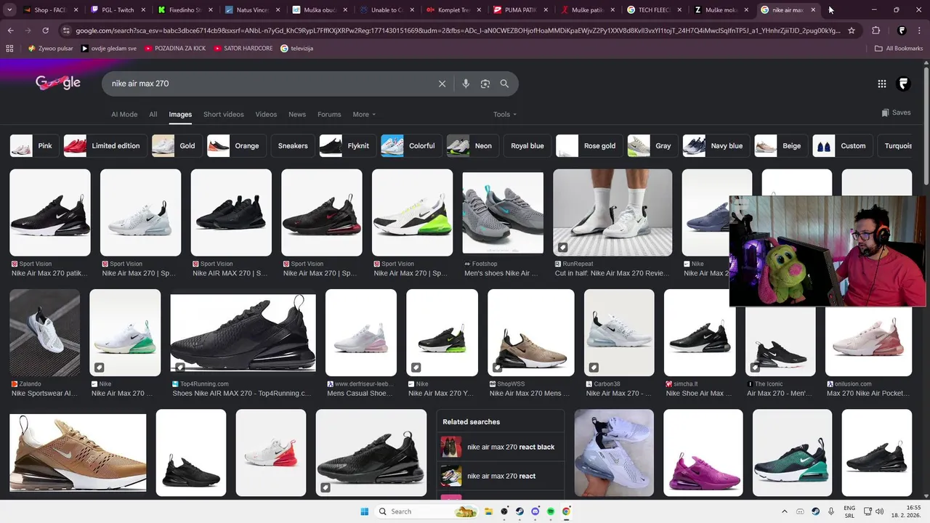The height and width of the screenshot is (523, 930).
Task: Bookmark this page with star icon
Action: coord(852,31)
